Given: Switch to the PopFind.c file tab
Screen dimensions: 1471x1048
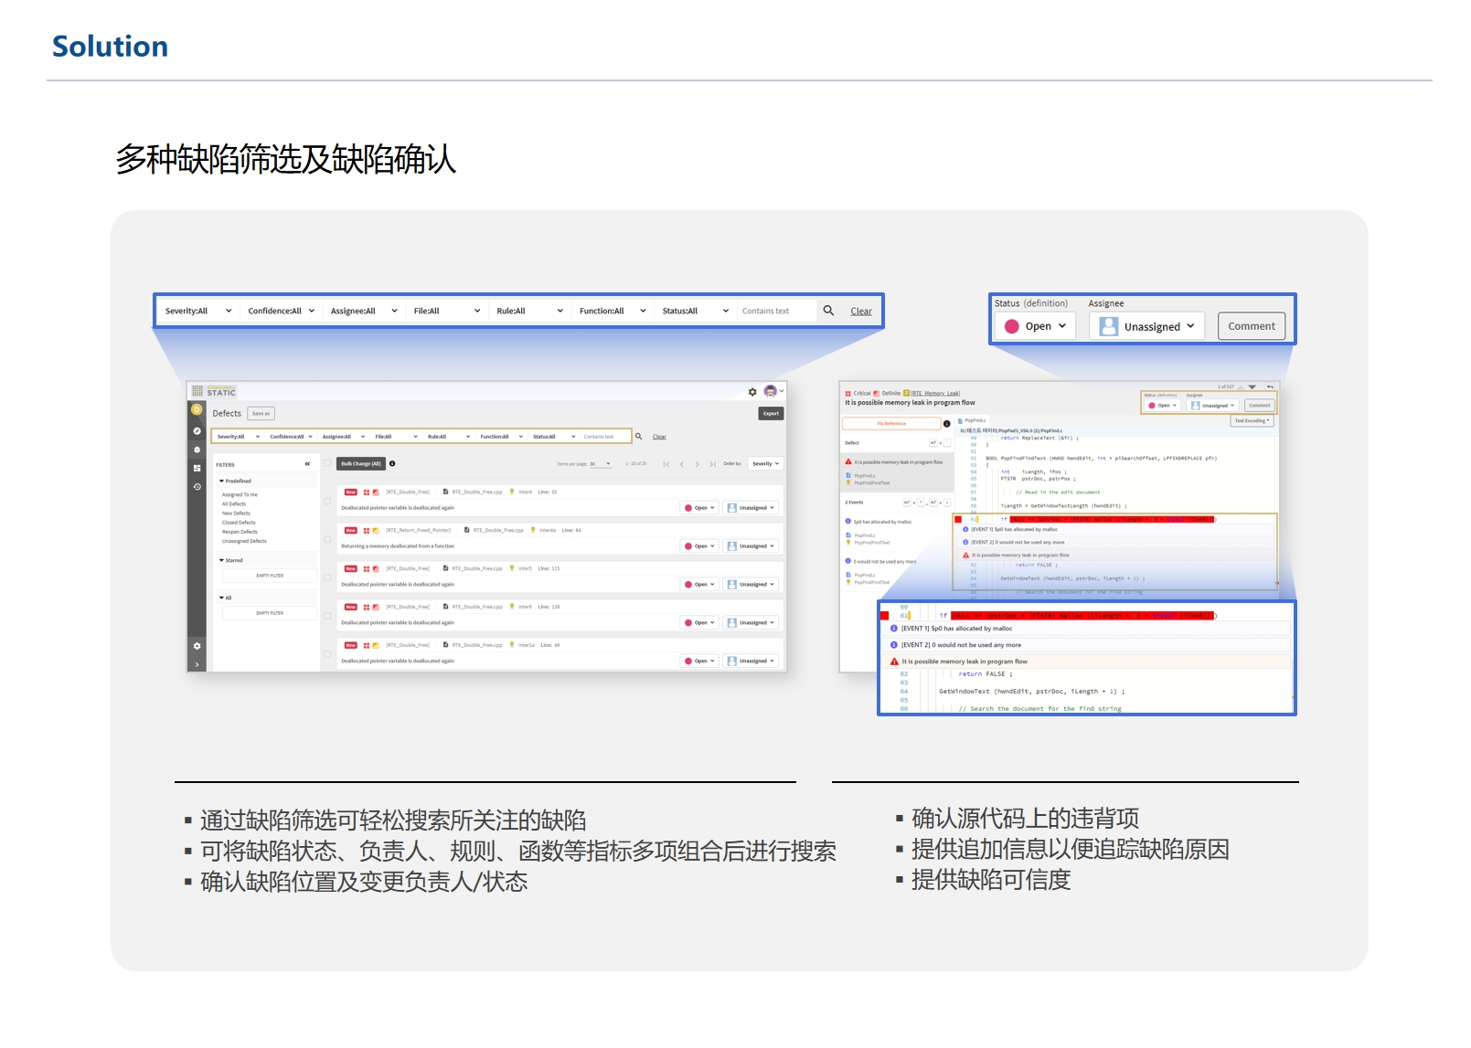Looking at the screenshot, I should tap(972, 420).
